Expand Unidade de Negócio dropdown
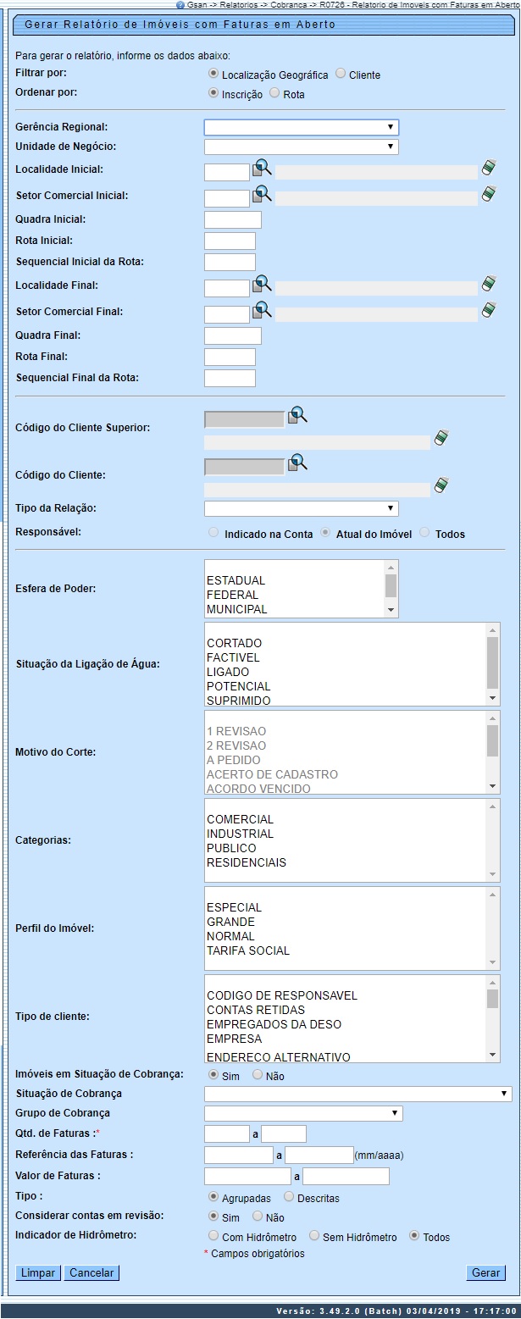 [x=301, y=147]
